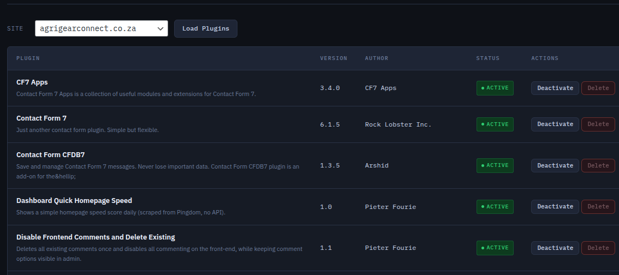The width and height of the screenshot is (619, 275).
Task: Click Pieter Fourie in the Disable Frontend Comments row
Action: pyautogui.click(x=390, y=248)
